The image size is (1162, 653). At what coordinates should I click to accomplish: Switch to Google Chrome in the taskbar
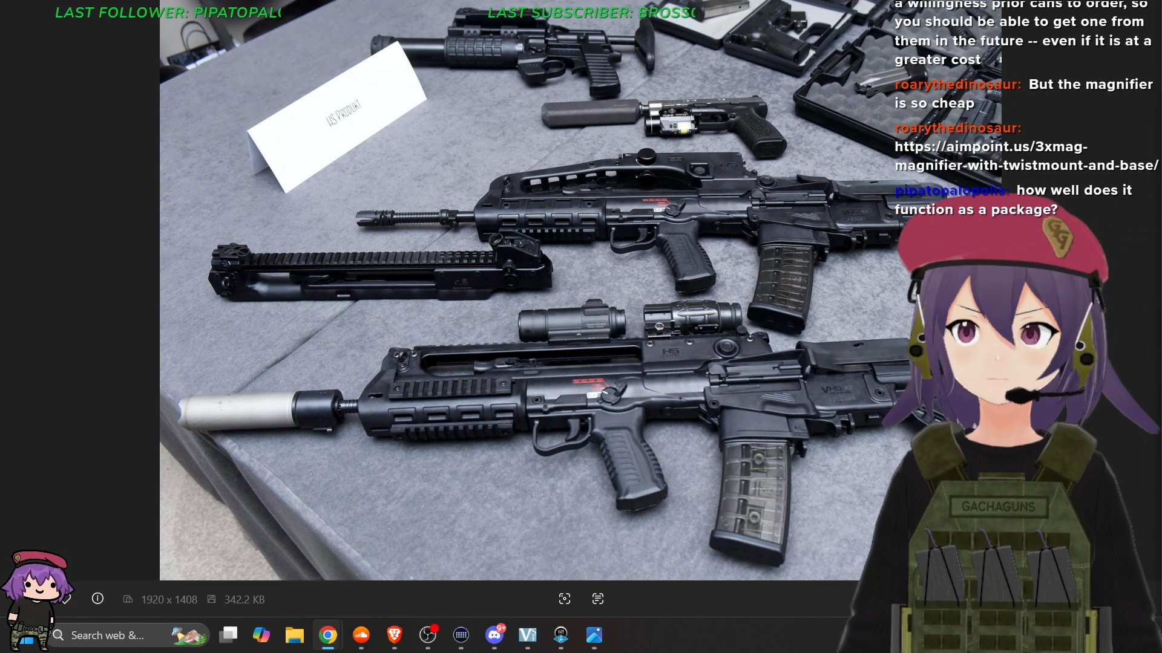pos(328,635)
